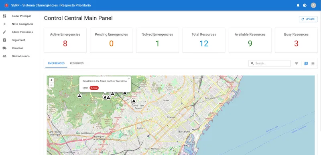Click the SERP red alert logo
The height and width of the screenshot is (155, 321).
pos(6,5)
